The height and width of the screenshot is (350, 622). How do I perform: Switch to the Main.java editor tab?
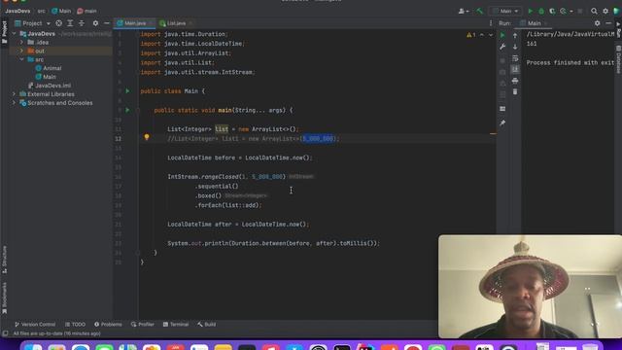(x=134, y=23)
